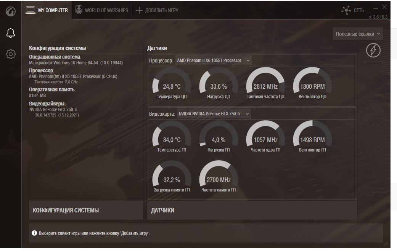The height and width of the screenshot is (252, 397).
Task: Open the Видеокарта GeForce GTX 750 Ti dropdown
Action: click(x=214, y=114)
